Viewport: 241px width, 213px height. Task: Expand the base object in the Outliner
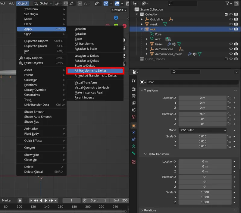point(147,44)
